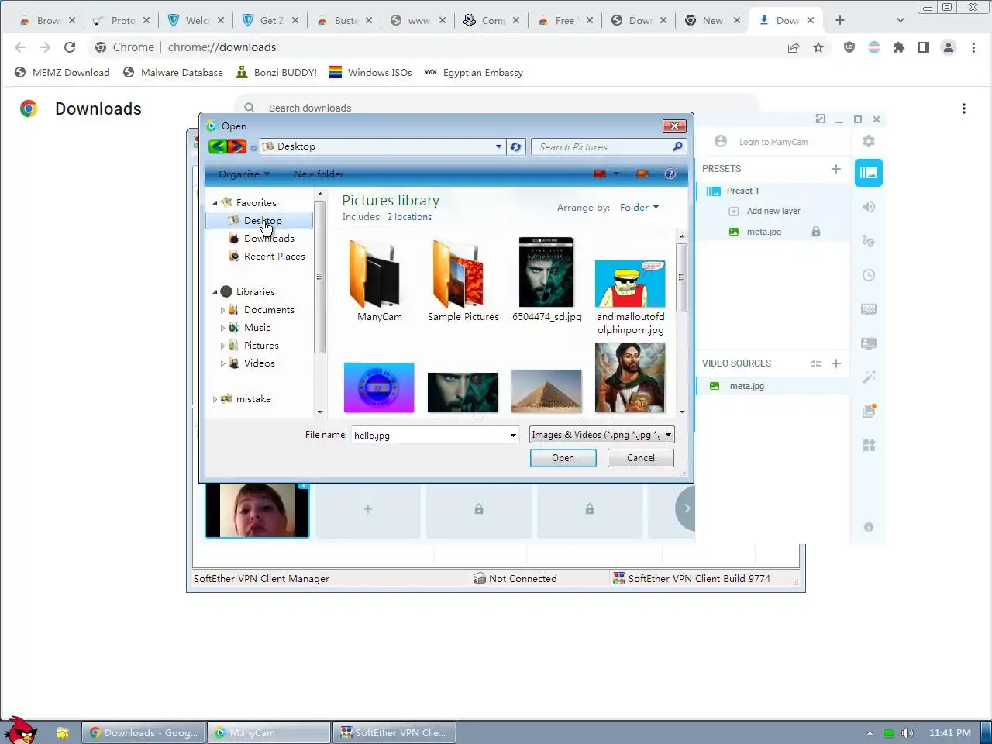This screenshot has width=992, height=744.
Task: Open Downloads page more actions menu
Action: [964, 108]
